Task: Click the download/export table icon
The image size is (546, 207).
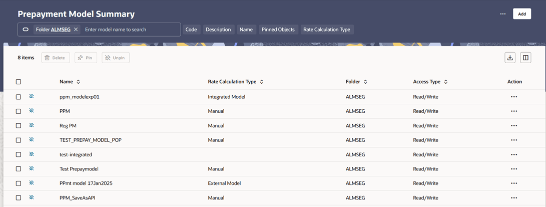Action: (510, 58)
